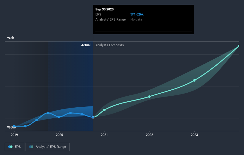Toggle the EPS legend button
Screen dimensions: 244x155
[x=15, y=147]
